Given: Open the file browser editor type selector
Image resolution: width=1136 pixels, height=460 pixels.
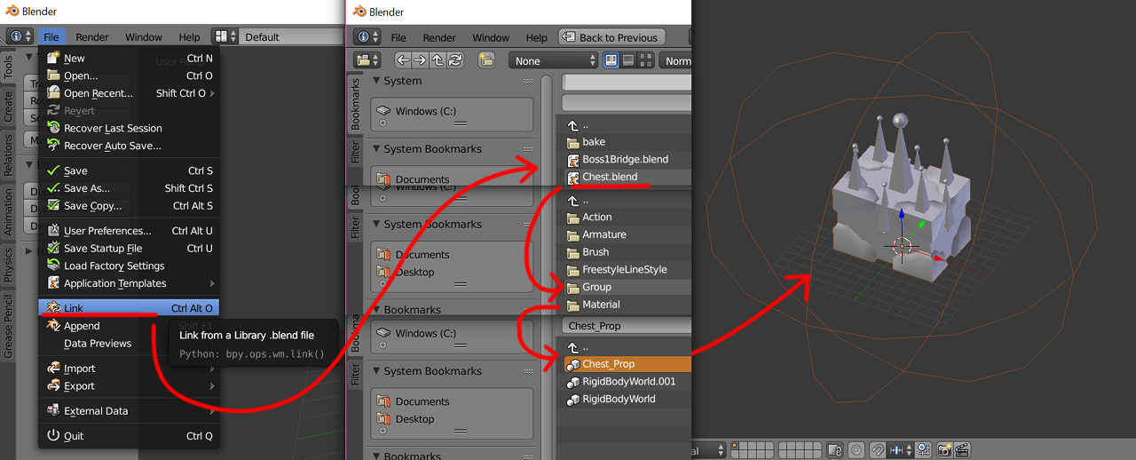Looking at the screenshot, I should (367, 60).
